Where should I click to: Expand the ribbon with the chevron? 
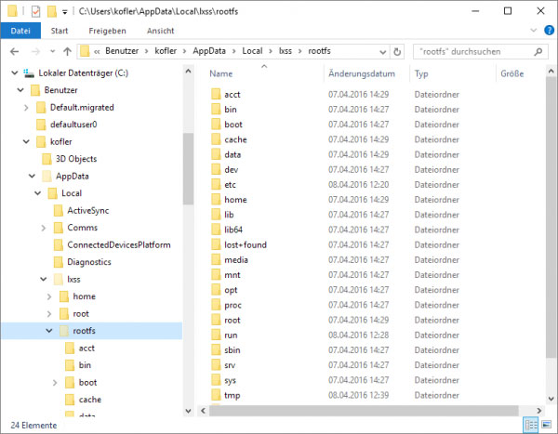(534, 31)
